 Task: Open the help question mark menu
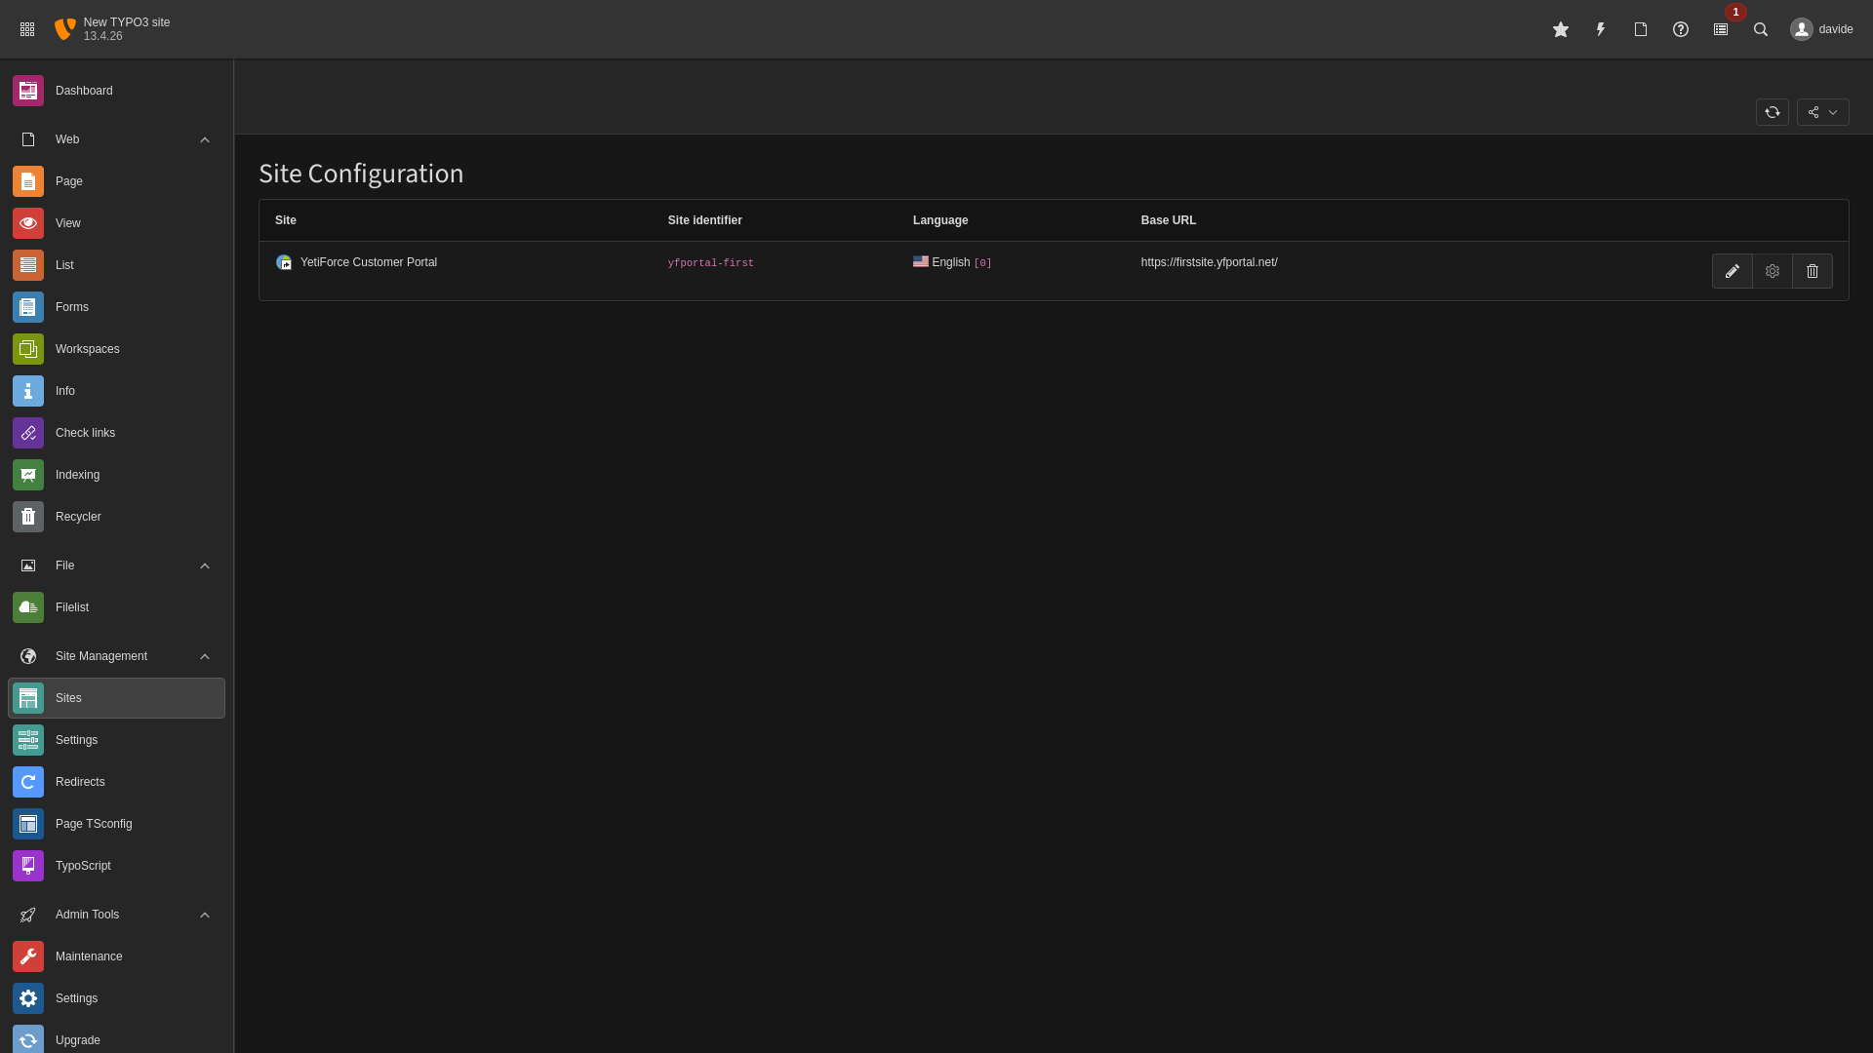[x=1680, y=29]
